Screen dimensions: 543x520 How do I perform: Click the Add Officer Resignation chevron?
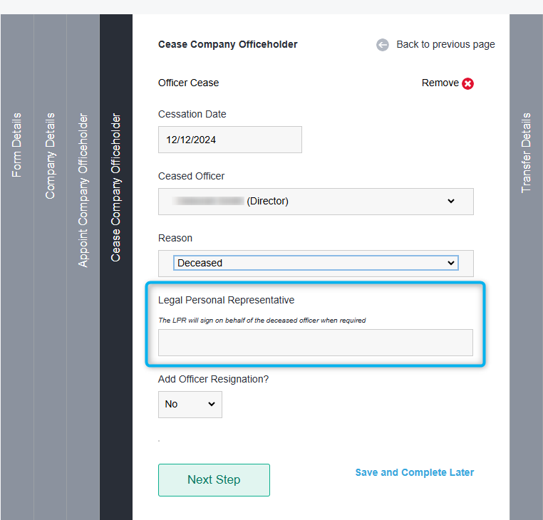coord(211,404)
